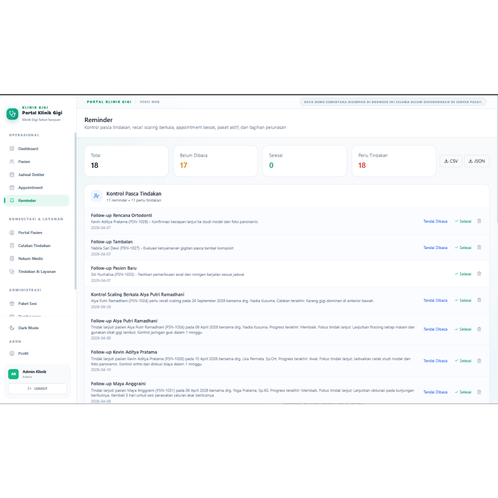Click Tandai Dibaca for Follow-up Alya Putri Ramadhani
This screenshot has height=498, width=498.
[435, 329]
